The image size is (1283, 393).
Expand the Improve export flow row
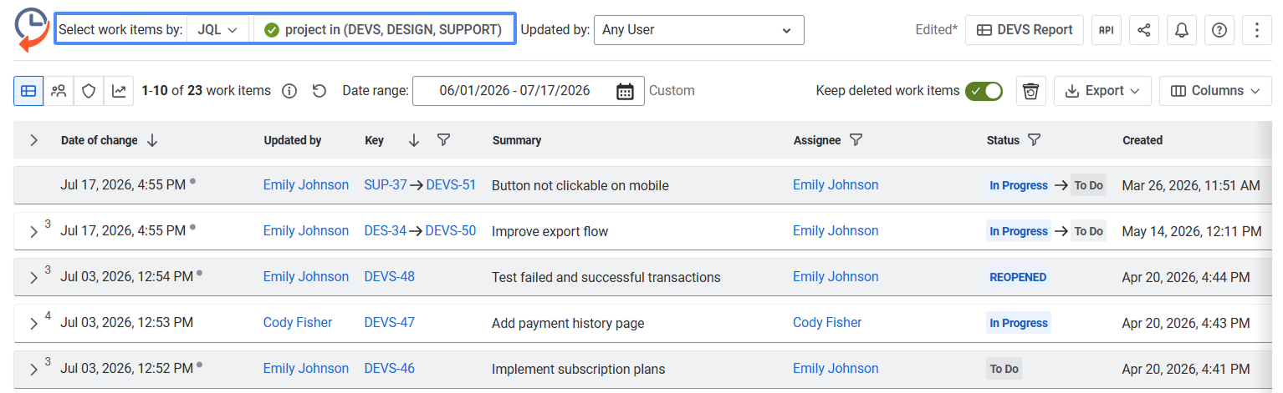point(33,232)
